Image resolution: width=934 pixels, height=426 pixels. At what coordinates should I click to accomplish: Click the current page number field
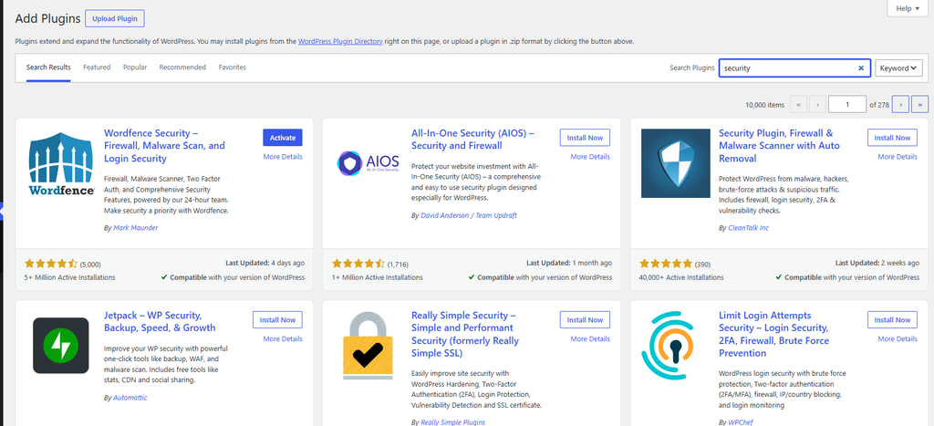(847, 104)
